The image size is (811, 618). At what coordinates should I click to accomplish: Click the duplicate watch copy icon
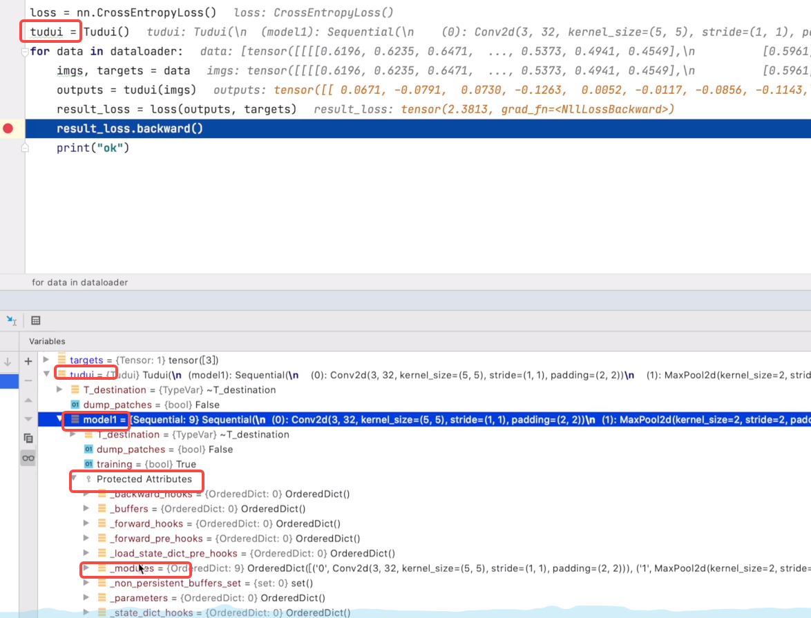pos(28,438)
